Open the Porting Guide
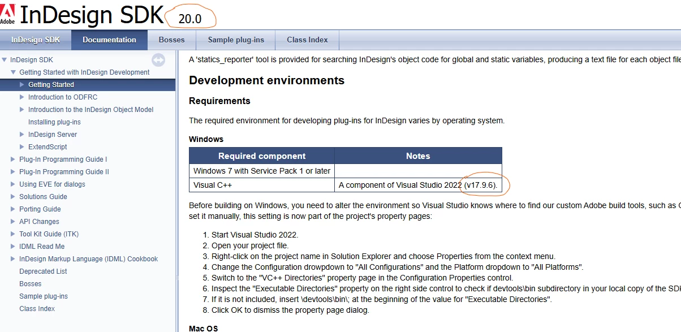681x332 pixels. coord(40,209)
